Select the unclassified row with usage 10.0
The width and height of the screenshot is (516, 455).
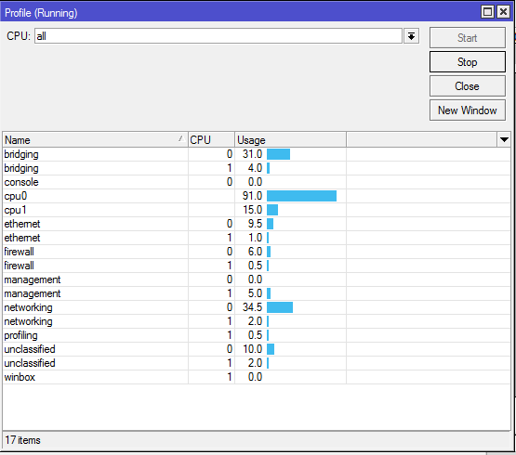coord(257,349)
